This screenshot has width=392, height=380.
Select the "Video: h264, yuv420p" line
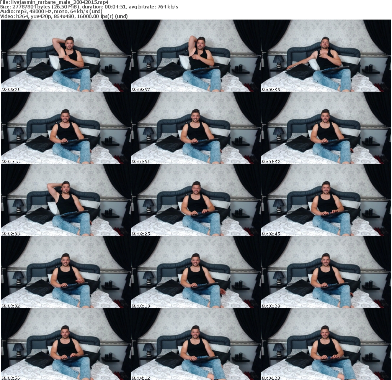click(x=64, y=16)
